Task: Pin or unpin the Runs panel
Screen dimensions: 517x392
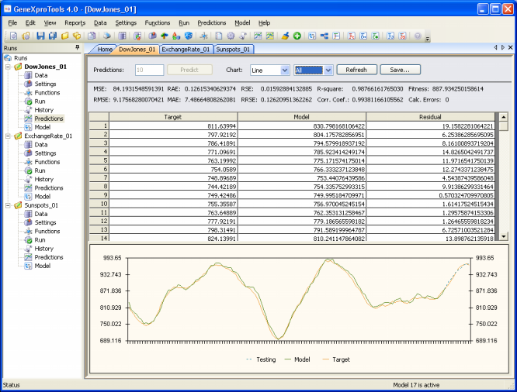Action: tap(77, 48)
